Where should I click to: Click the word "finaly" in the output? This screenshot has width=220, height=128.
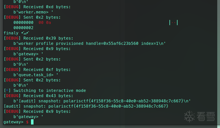(x=11, y=33)
